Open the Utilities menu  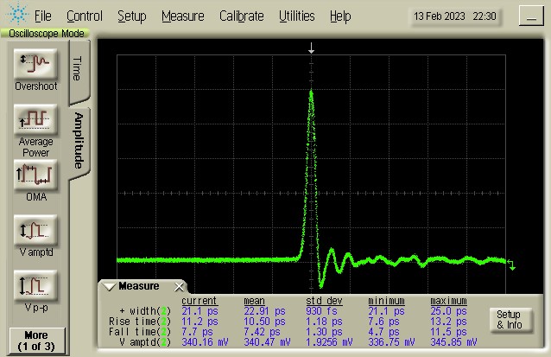[297, 16]
